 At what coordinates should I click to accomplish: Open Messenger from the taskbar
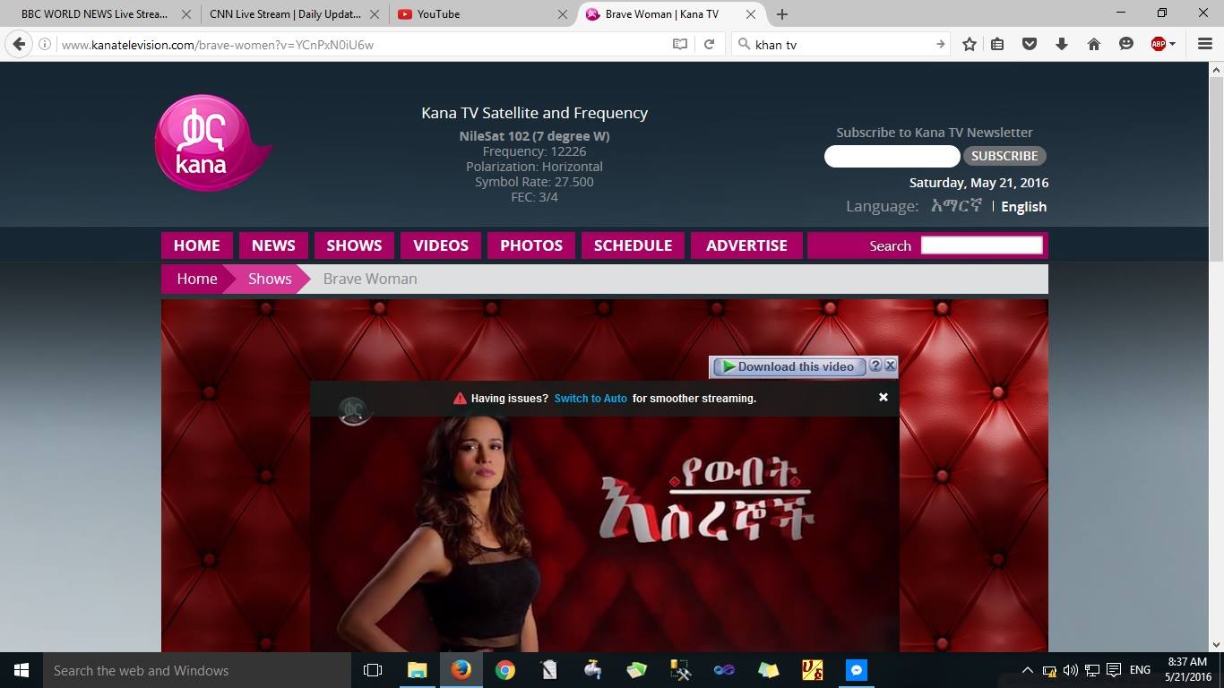(x=857, y=670)
